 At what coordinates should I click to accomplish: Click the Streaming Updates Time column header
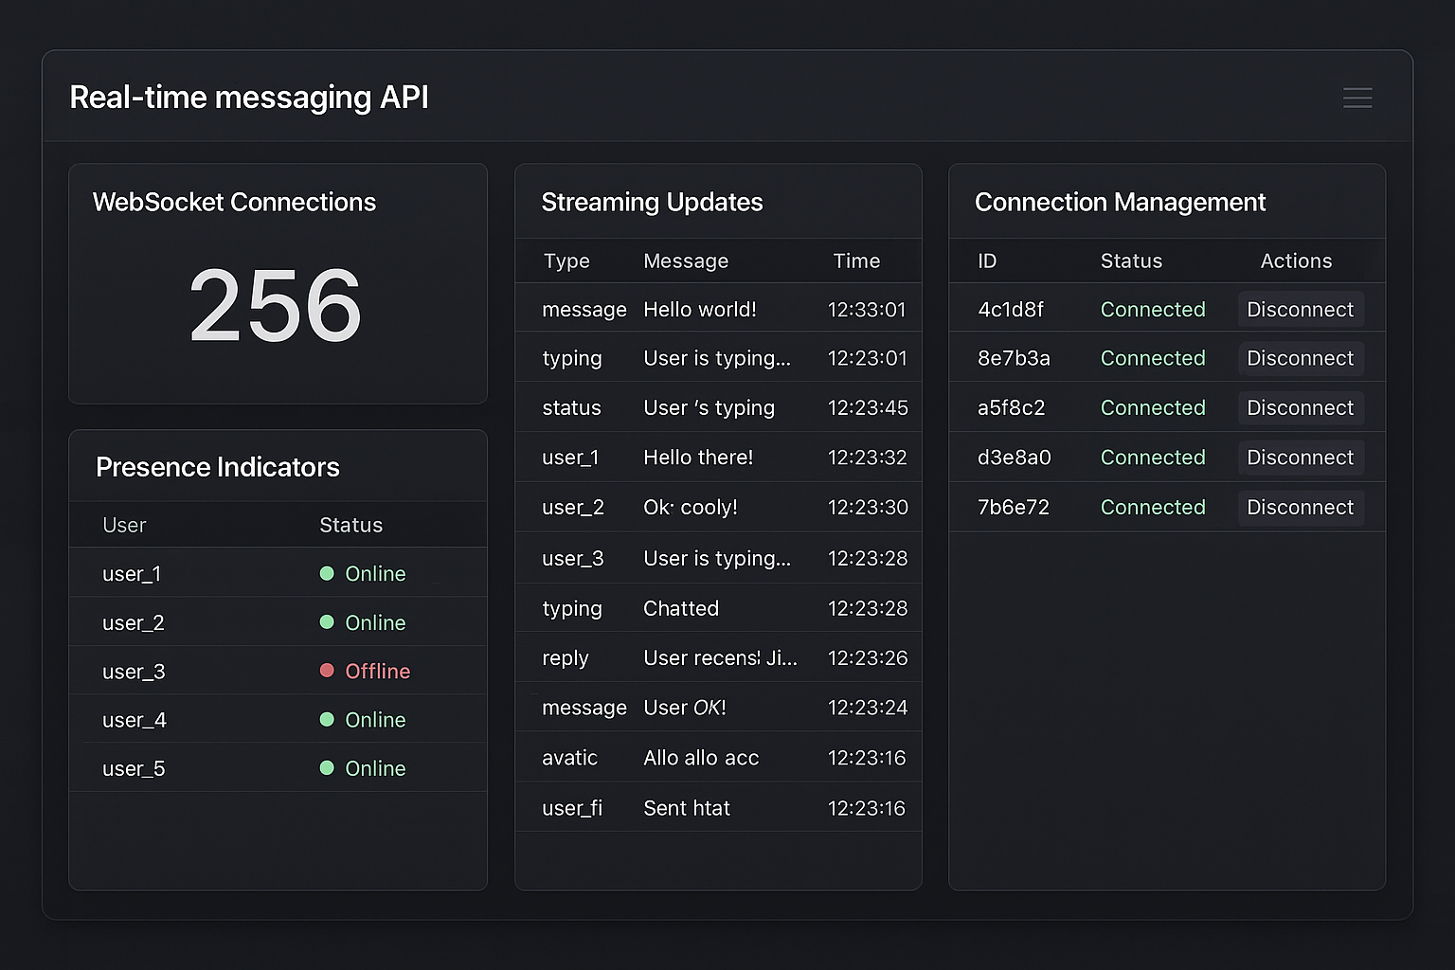tap(856, 260)
